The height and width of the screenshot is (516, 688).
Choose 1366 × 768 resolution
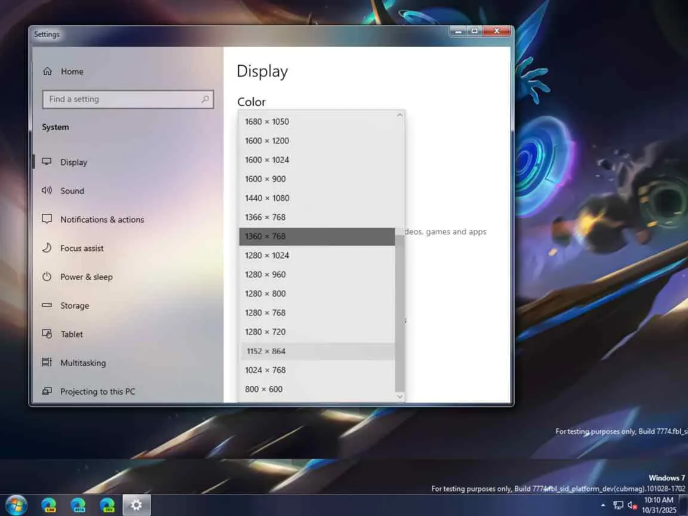click(x=317, y=217)
